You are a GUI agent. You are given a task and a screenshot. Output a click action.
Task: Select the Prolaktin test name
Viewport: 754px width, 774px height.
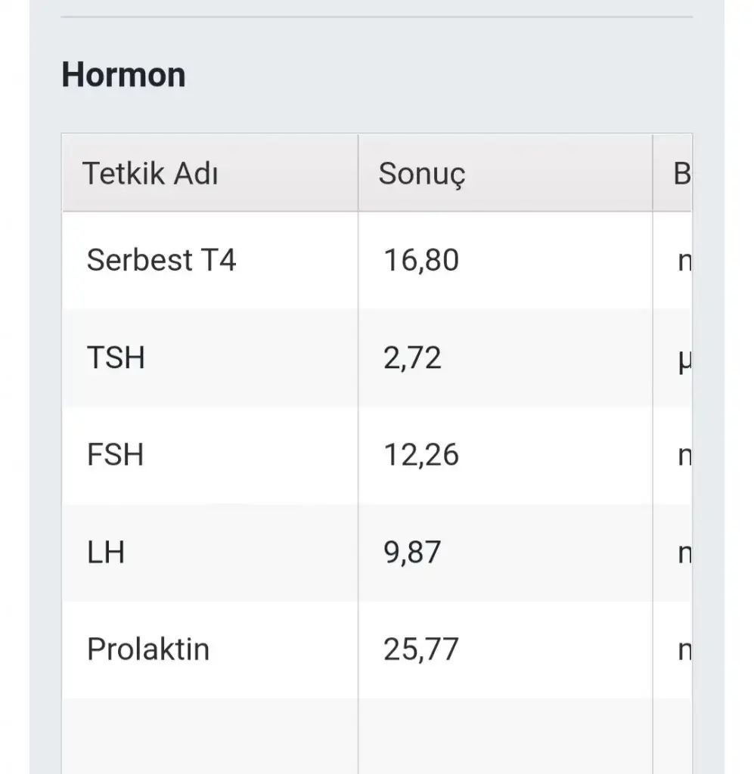pyautogui.click(x=148, y=649)
